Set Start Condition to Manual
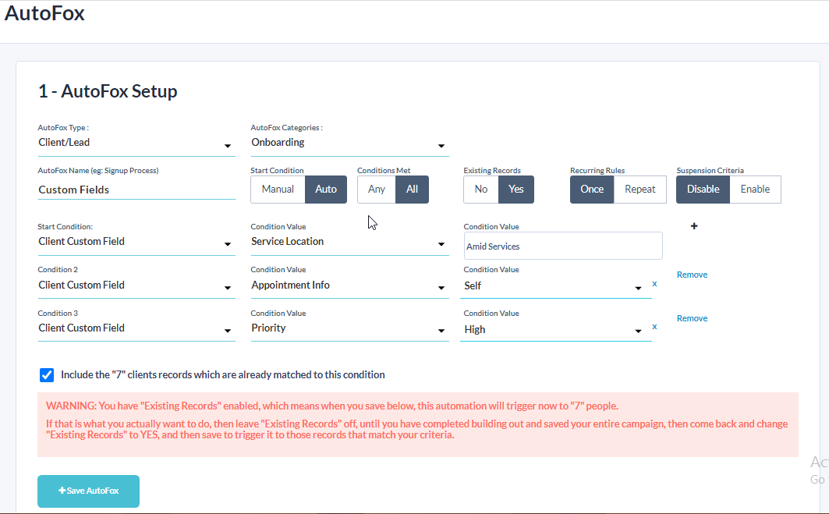This screenshot has width=829, height=514. click(278, 190)
